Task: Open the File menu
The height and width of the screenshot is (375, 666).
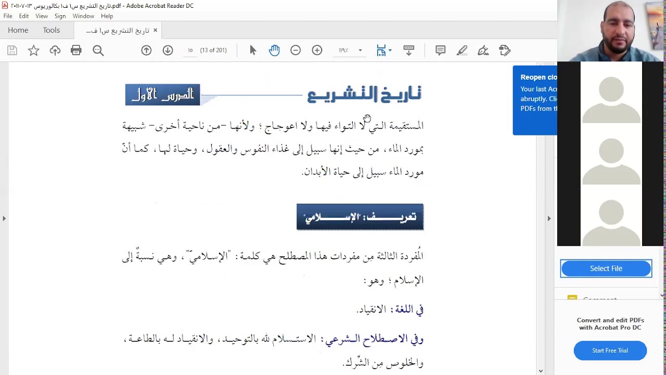Action: click(x=8, y=16)
